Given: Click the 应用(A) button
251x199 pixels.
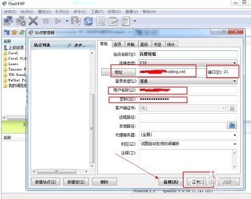Looking at the screenshot, I should click(171, 182).
